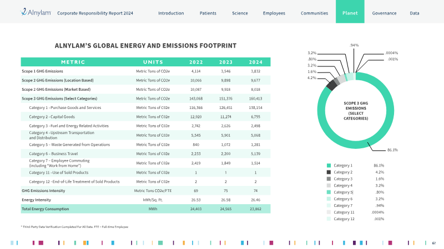This screenshot has width=444, height=249.
Task: Open the Patients section tab
Action: click(x=208, y=13)
